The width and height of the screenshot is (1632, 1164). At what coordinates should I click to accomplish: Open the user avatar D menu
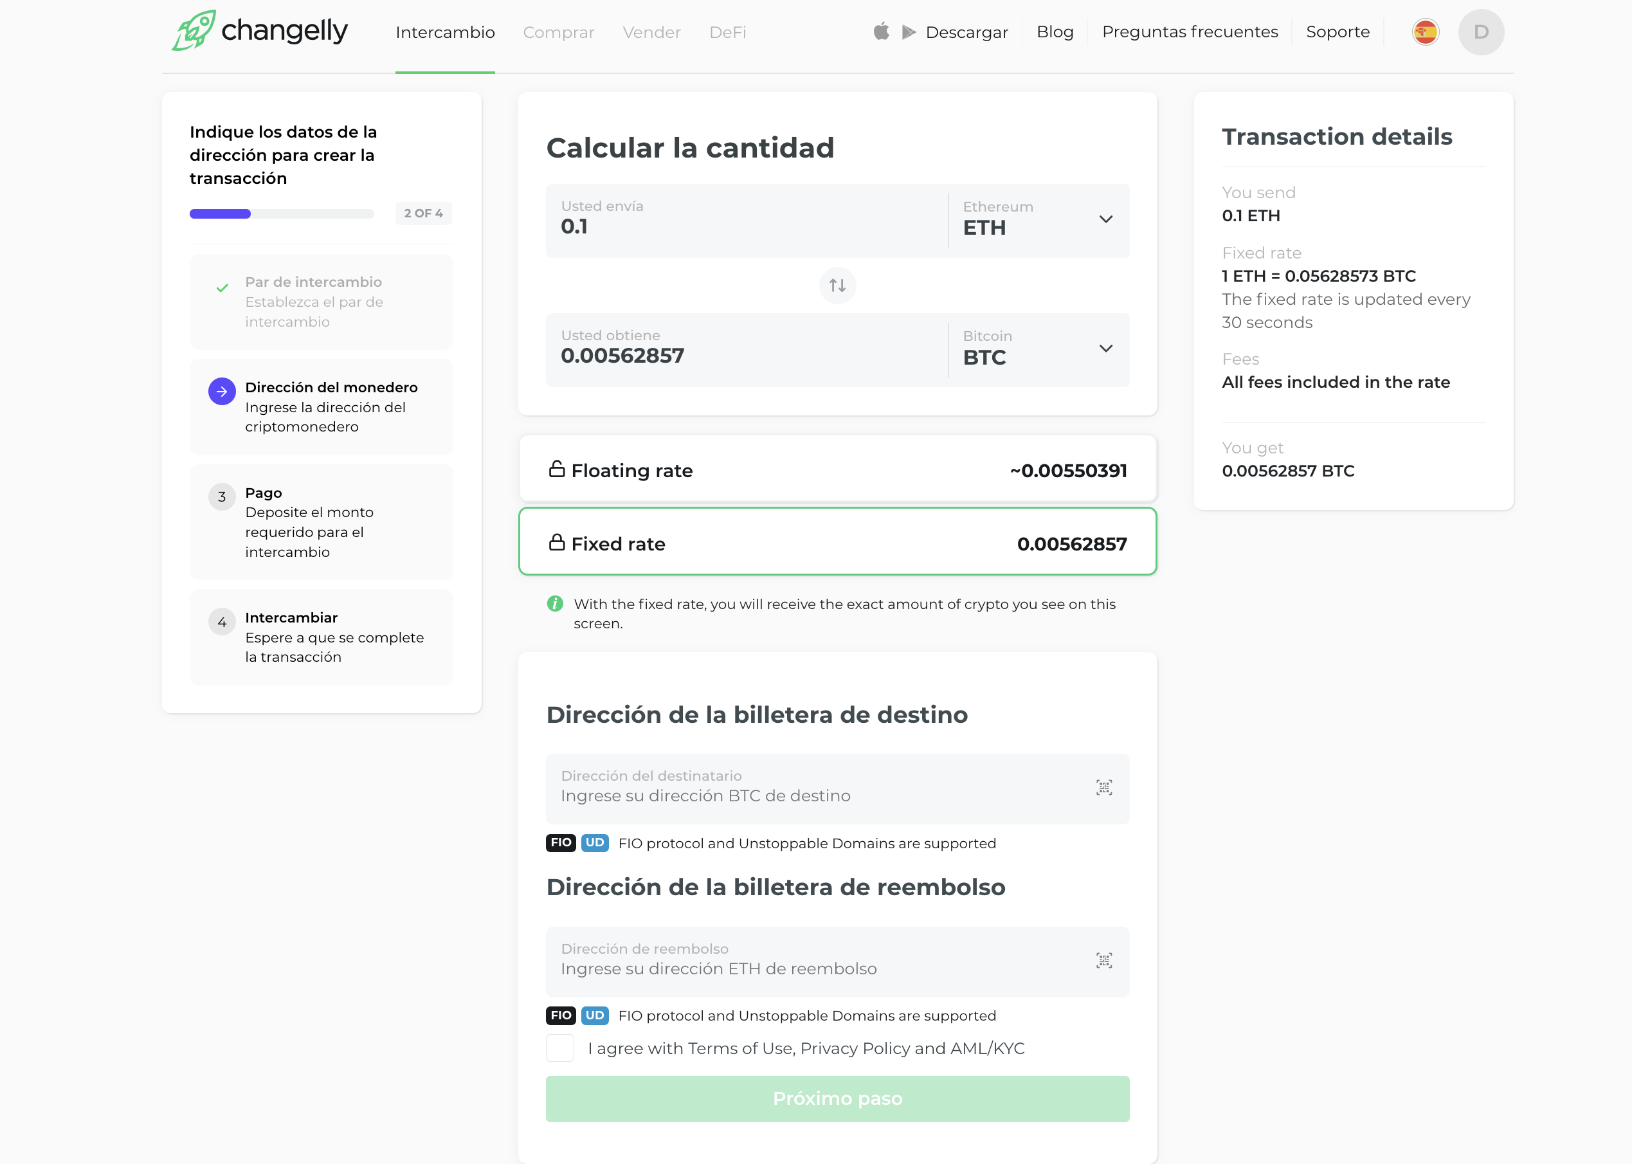[1480, 32]
